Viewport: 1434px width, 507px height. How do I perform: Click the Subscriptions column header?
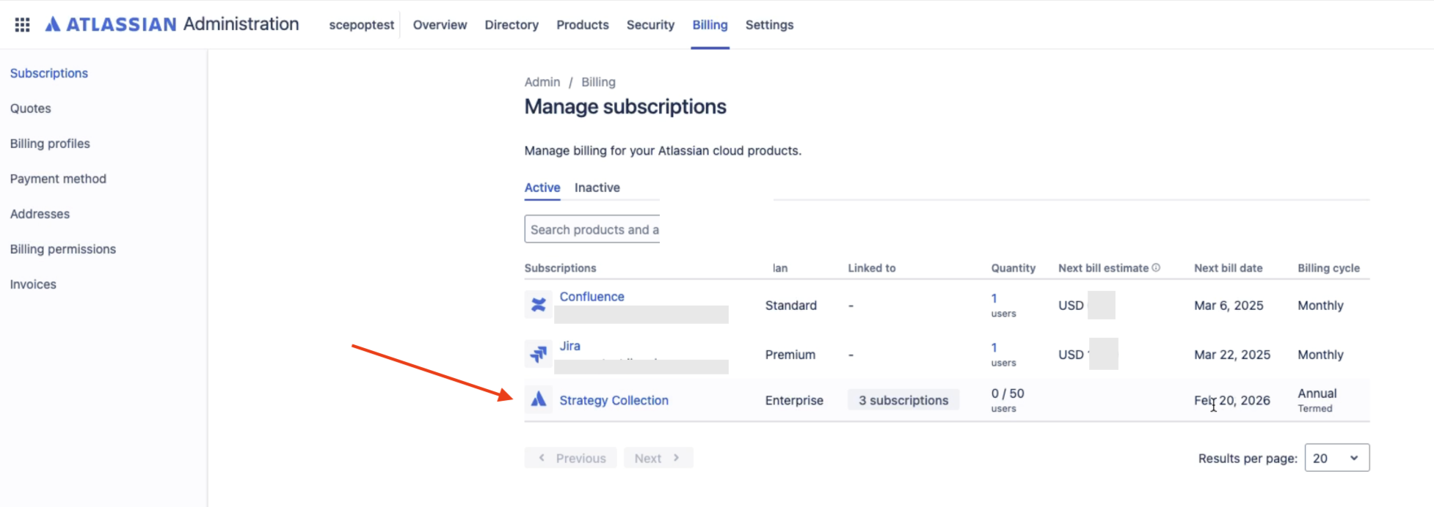(x=560, y=268)
